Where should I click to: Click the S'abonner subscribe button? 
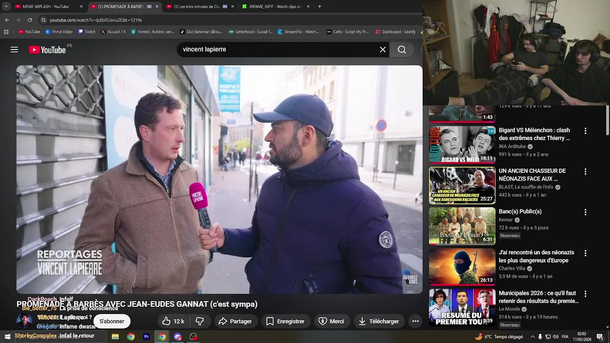click(x=112, y=322)
